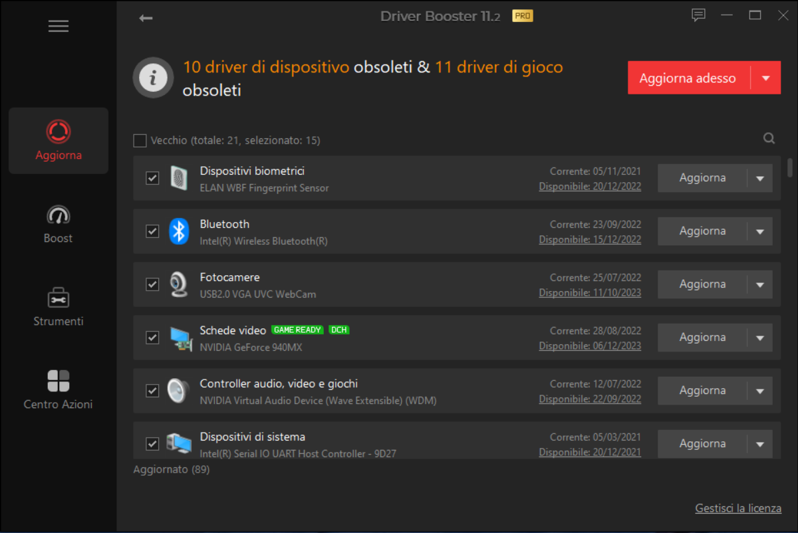Toggle the Vecchio select-all checkbox

click(140, 140)
